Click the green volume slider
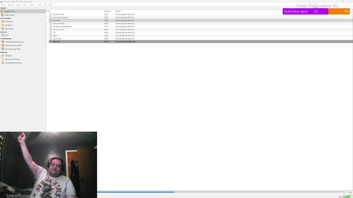 pyautogui.click(x=347, y=196)
